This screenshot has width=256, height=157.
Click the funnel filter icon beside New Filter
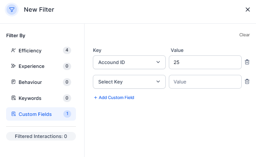(x=12, y=10)
